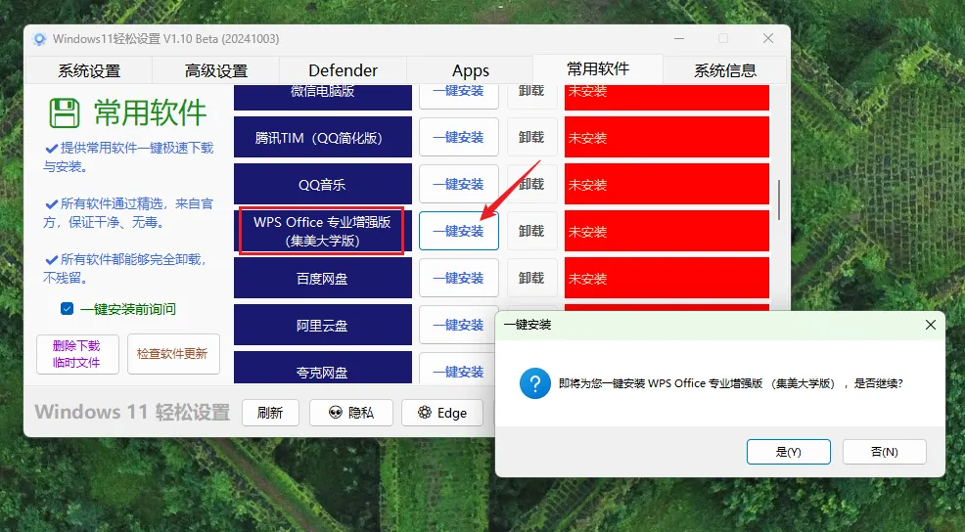The width and height of the screenshot is (965, 532).
Task: Click 未安装 status for QQ音乐
Action: (x=666, y=184)
